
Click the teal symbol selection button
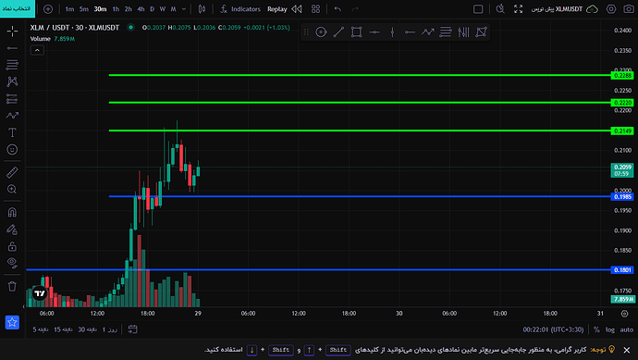coord(17,8)
